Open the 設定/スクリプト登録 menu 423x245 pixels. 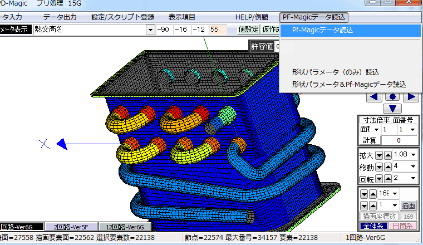[123, 17]
